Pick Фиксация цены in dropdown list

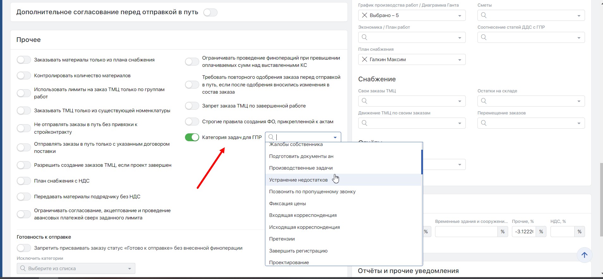click(x=287, y=204)
